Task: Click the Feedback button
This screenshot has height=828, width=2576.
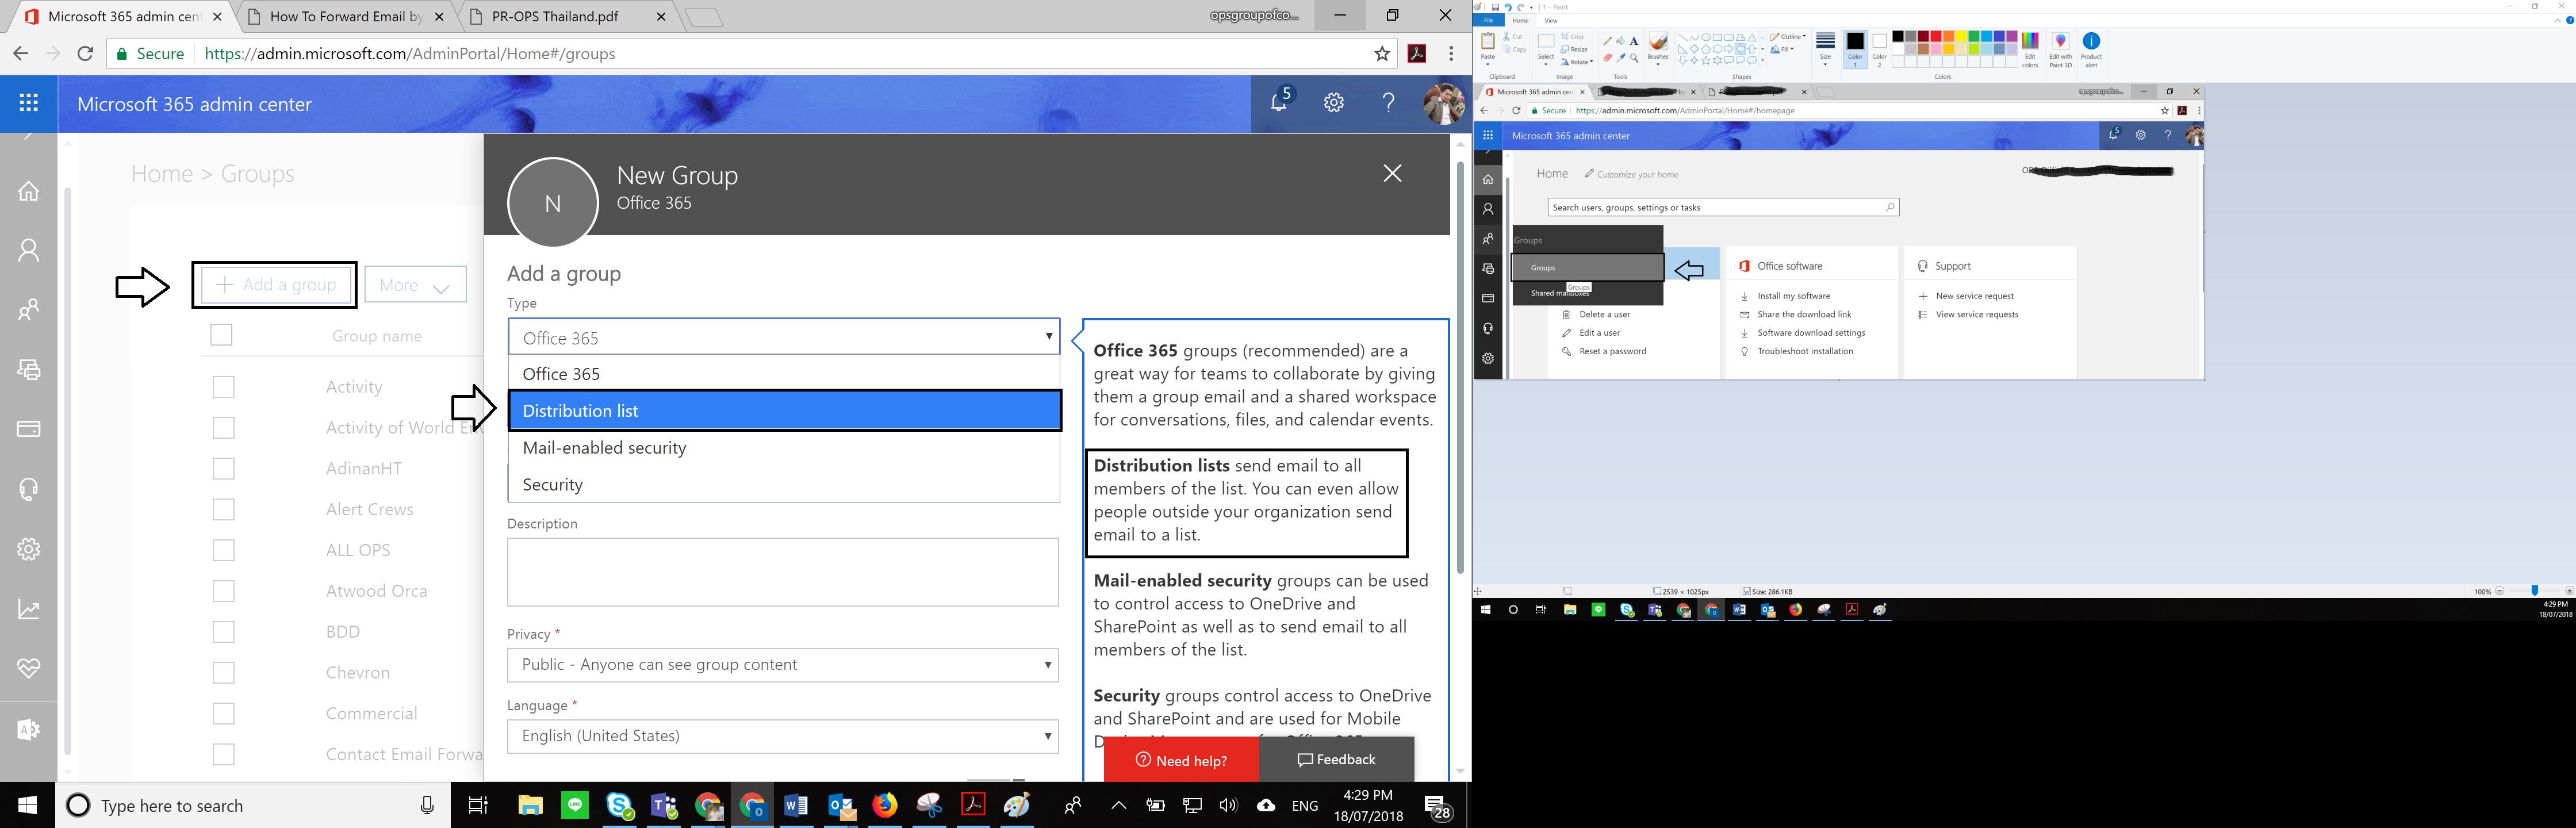Action: pos(1336,760)
